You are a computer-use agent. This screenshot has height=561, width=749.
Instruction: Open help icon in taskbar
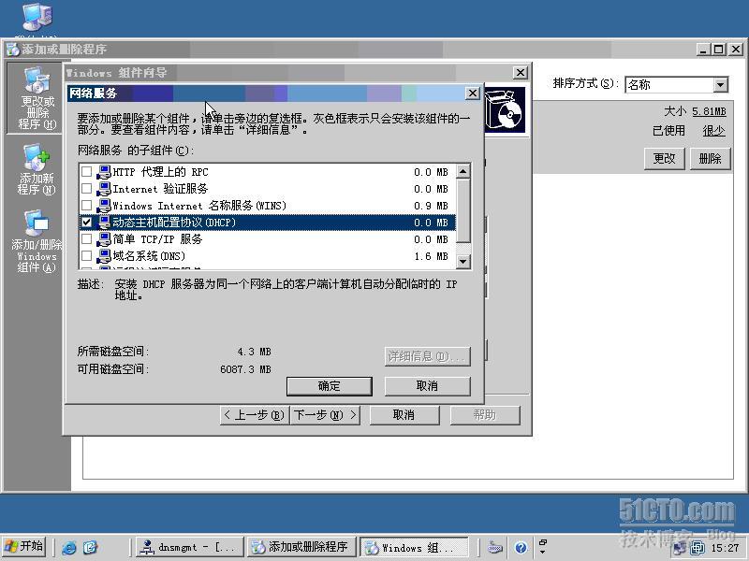[x=521, y=547]
